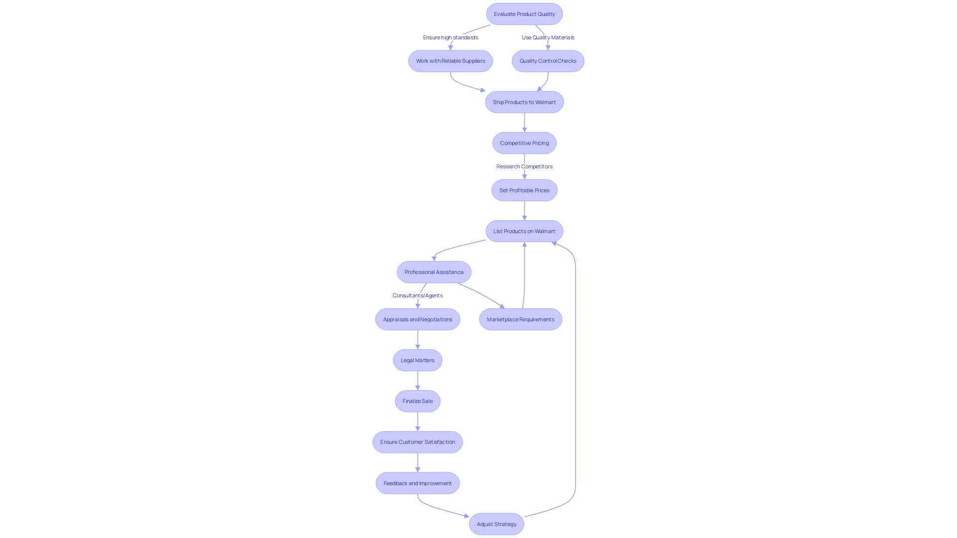
Task: Click the Set Profitable Prices node
Action: click(524, 190)
